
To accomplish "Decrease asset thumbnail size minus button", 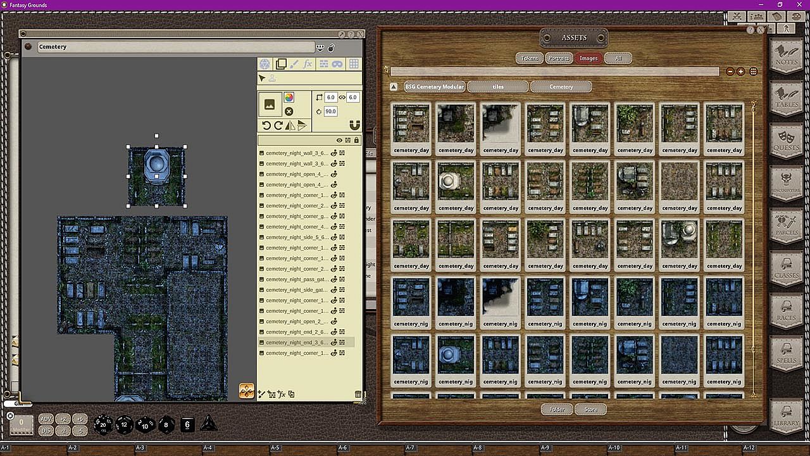I will (x=730, y=72).
